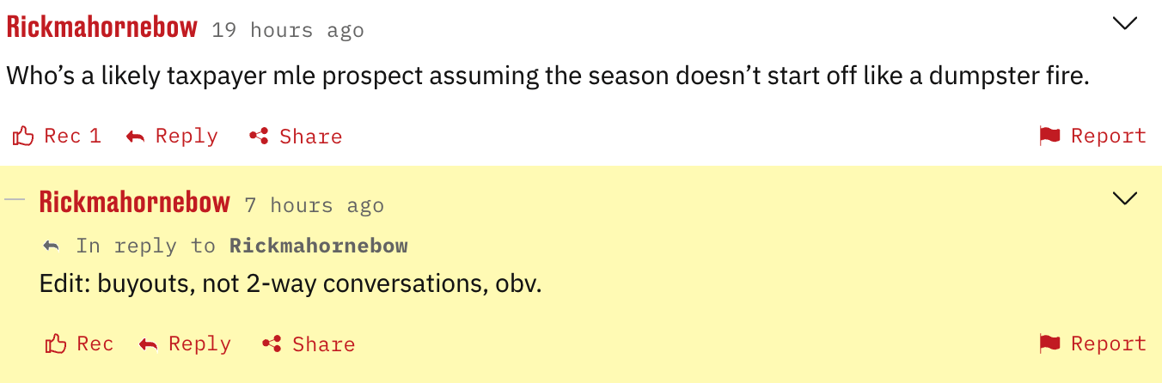Viewport: 1162px width, 383px height.
Task: Open chevron menu on the highlighted reply
Action: (x=1124, y=199)
